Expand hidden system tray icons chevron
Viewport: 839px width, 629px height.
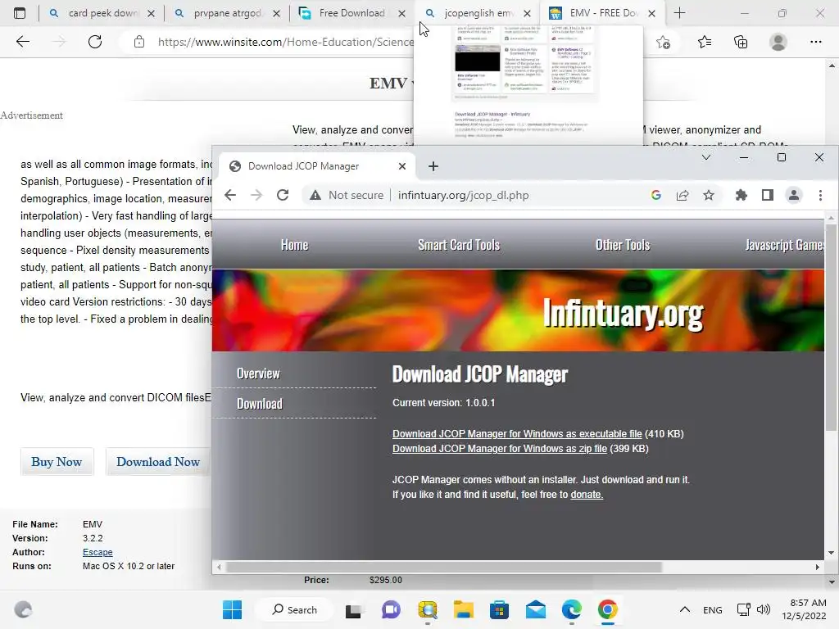[684, 609]
